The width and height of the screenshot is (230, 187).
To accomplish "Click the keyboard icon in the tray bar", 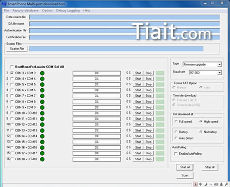I will [216, 184].
